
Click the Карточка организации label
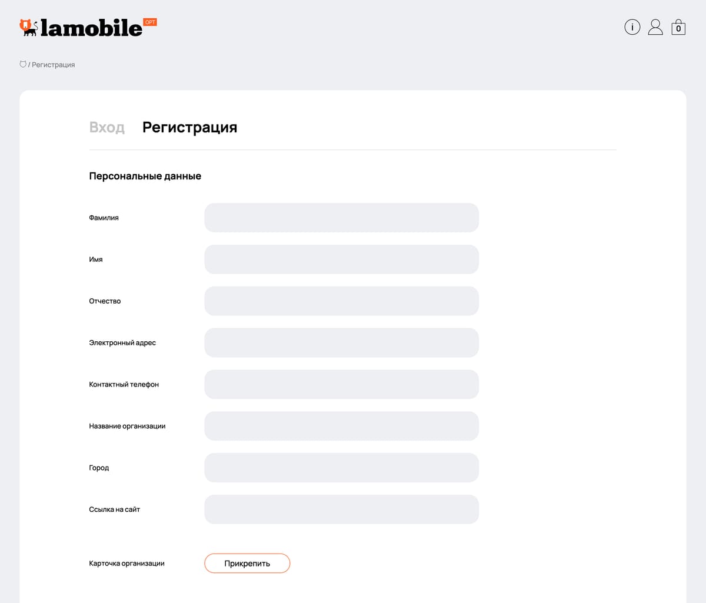tap(126, 564)
